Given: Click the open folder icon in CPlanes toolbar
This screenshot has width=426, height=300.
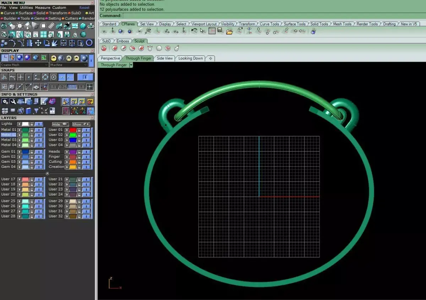Looking at the screenshot, I should click(229, 31).
